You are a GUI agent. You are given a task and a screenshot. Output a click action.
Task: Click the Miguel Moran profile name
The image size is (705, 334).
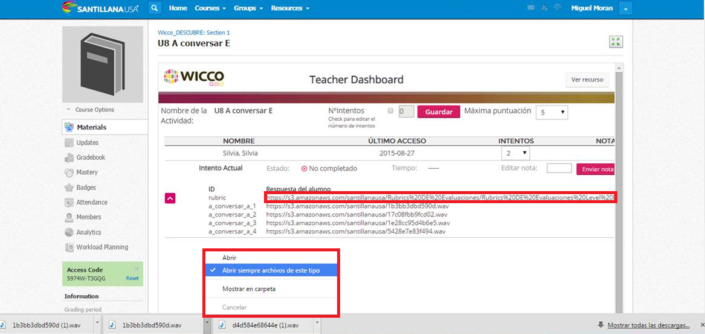[x=591, y=8]
